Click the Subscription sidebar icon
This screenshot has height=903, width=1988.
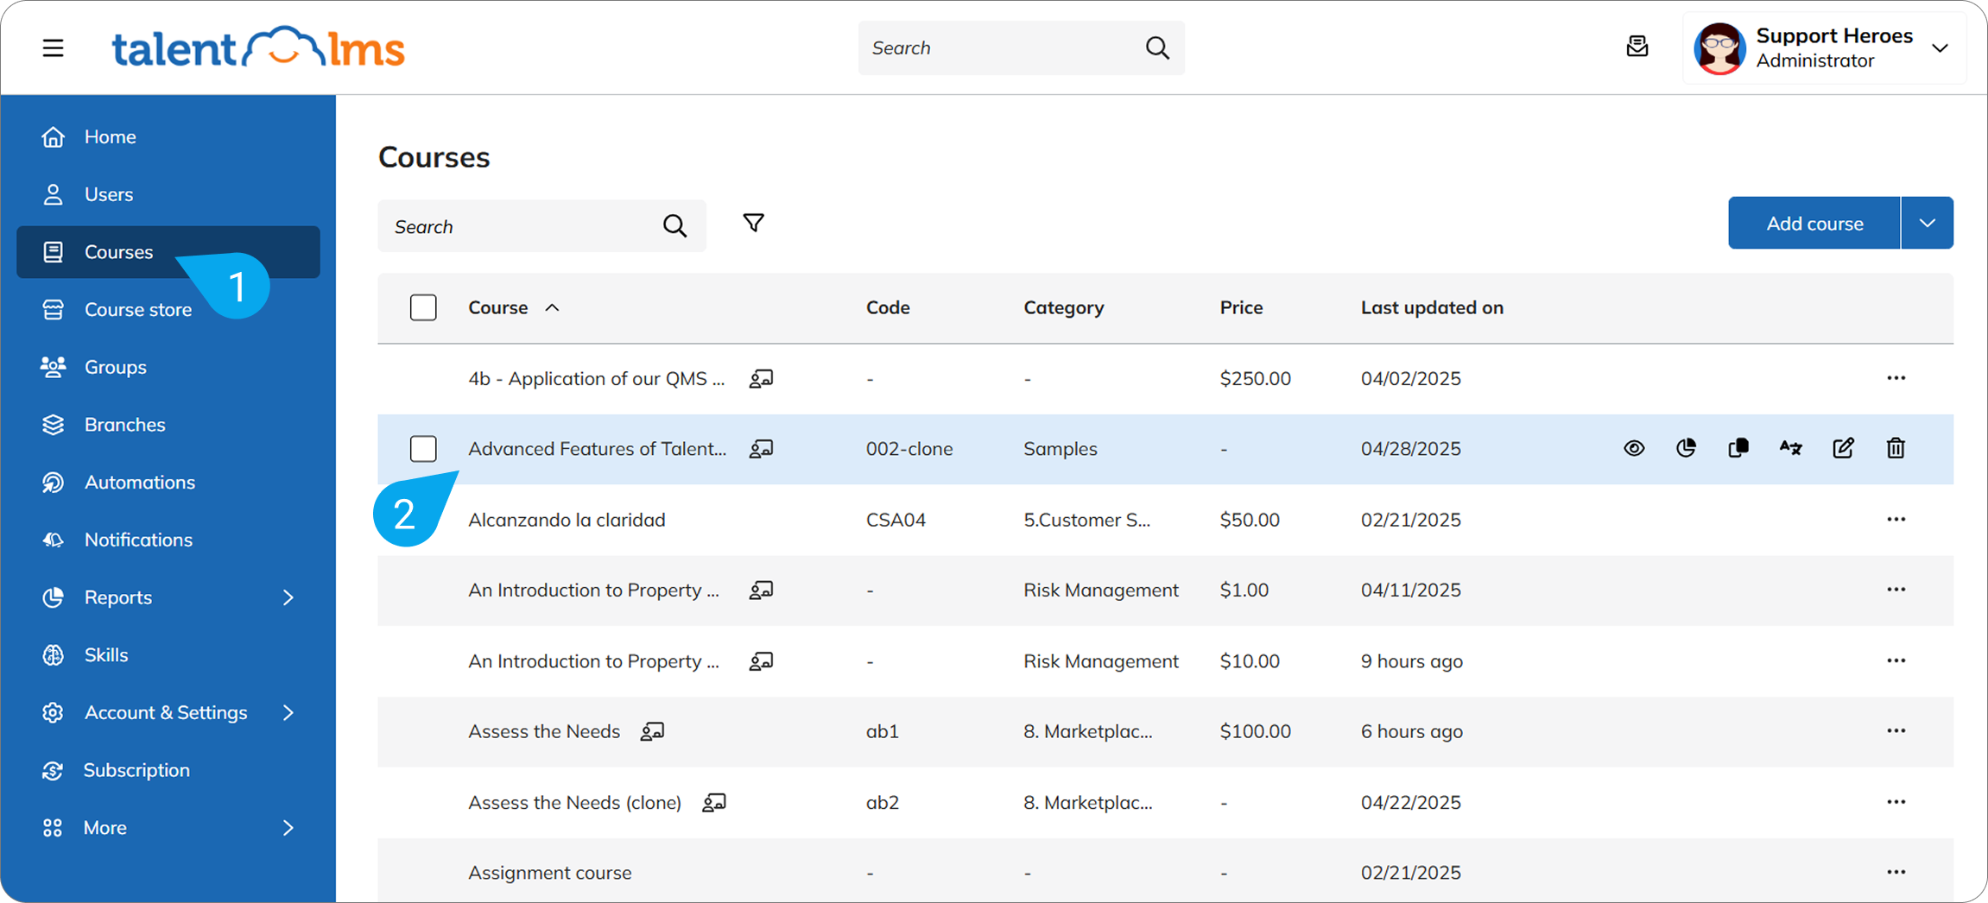tap(53, 770)
